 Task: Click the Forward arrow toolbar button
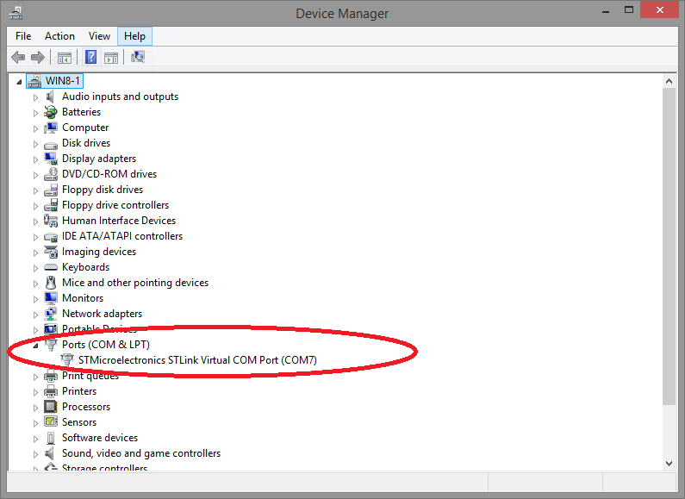(37, 58)
